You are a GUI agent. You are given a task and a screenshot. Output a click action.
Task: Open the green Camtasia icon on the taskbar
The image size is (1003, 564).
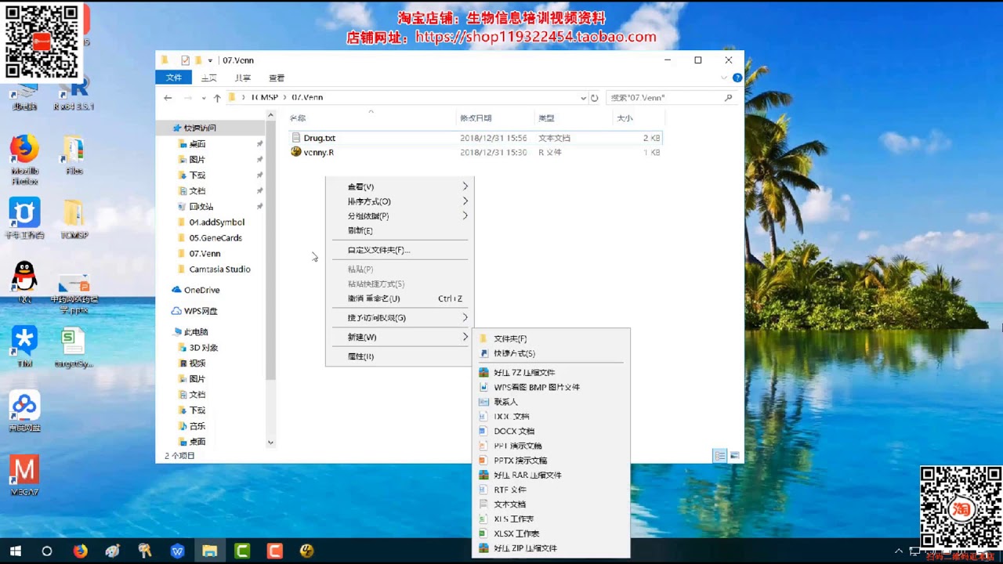[x=242, y=551]
